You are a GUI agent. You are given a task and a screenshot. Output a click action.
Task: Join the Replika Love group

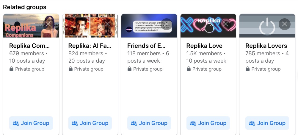208,123
